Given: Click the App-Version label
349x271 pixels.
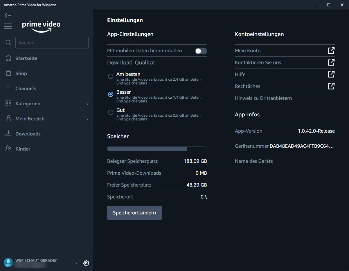Looking at the screenshot, I should coord(249,131).
